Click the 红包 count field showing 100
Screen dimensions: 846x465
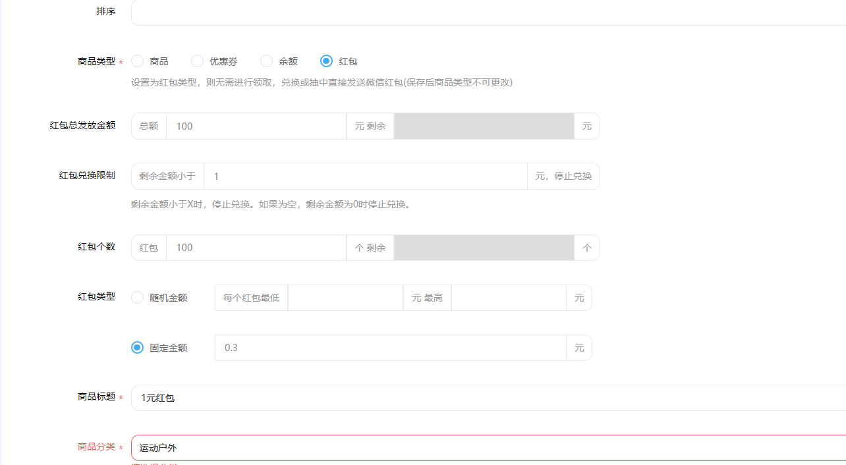[x=256, y=247]
